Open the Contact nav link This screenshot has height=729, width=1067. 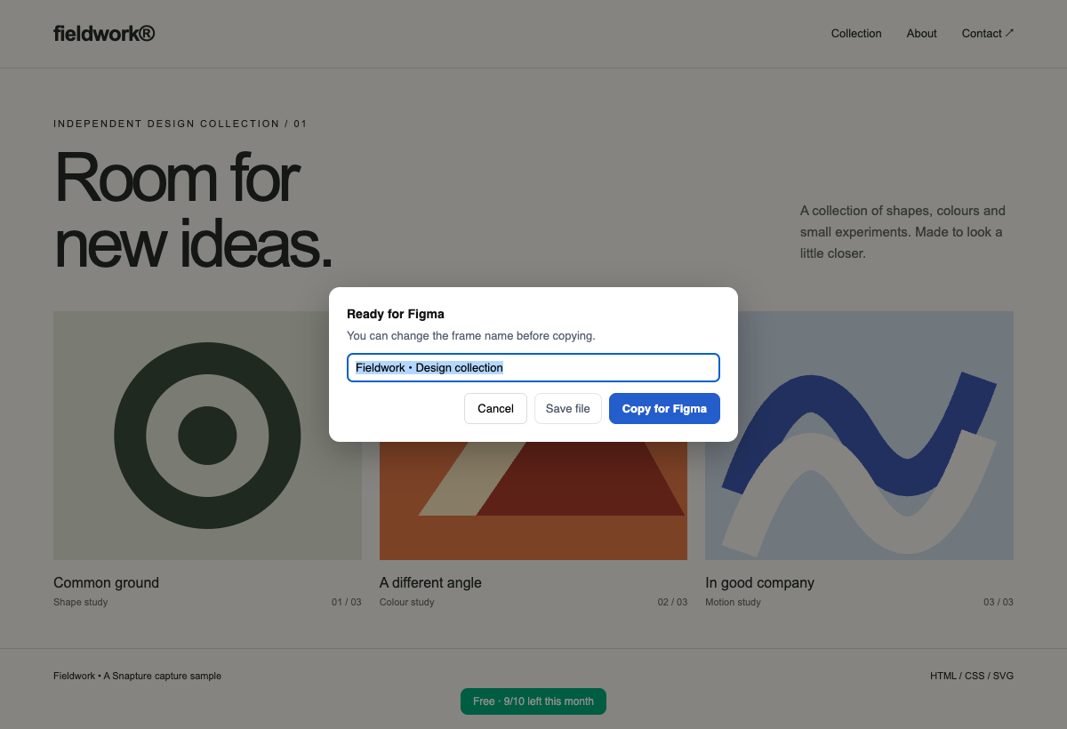click(x=988, y=33)
